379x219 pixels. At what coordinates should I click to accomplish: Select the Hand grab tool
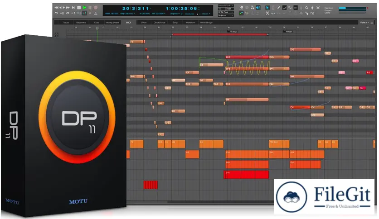click(x=307, y=13)
